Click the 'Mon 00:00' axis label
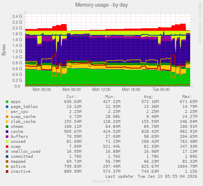 coord(42,90)
